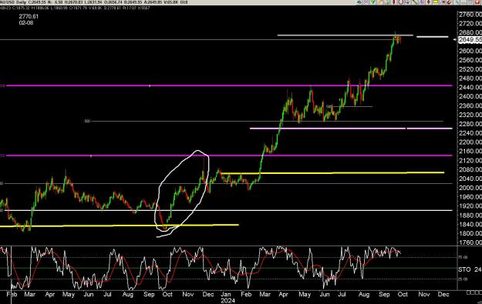Screen dimensions: 482x304
Task: Click the red circular arrow toolbar icon
Action: pos(449,2)
